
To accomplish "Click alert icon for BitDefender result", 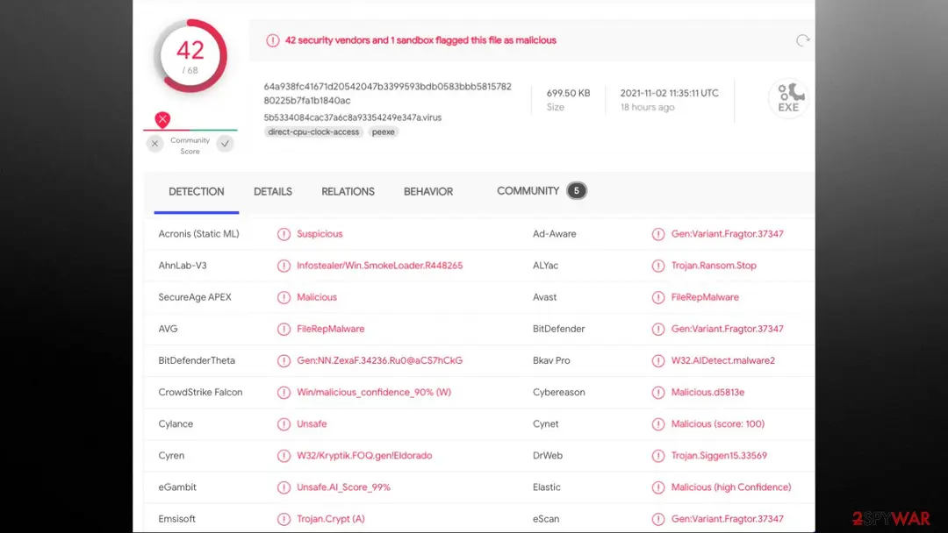I will (x=657, y=329).
